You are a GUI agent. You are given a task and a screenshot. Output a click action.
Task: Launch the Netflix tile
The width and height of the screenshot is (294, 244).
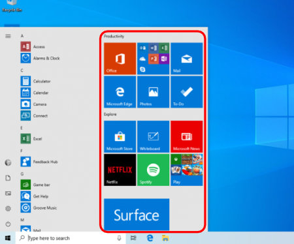tap(120, 170)
